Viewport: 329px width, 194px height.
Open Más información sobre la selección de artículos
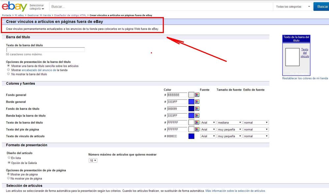(x=235, y=191)
